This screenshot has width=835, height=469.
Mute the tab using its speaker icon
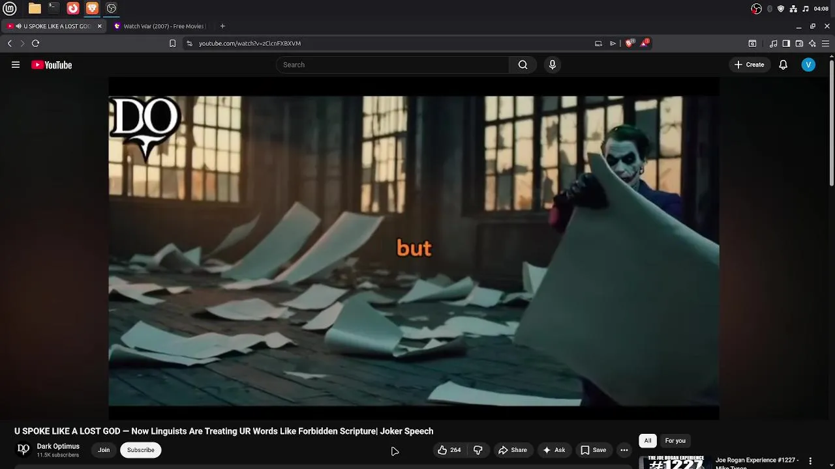18,26
